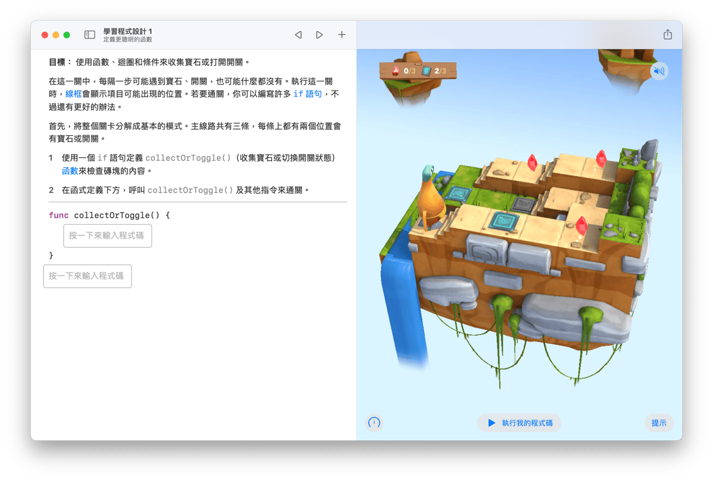Toggle the sidebar panel icon
Viewport: 713px width, 481px height.
click(90, 34)
